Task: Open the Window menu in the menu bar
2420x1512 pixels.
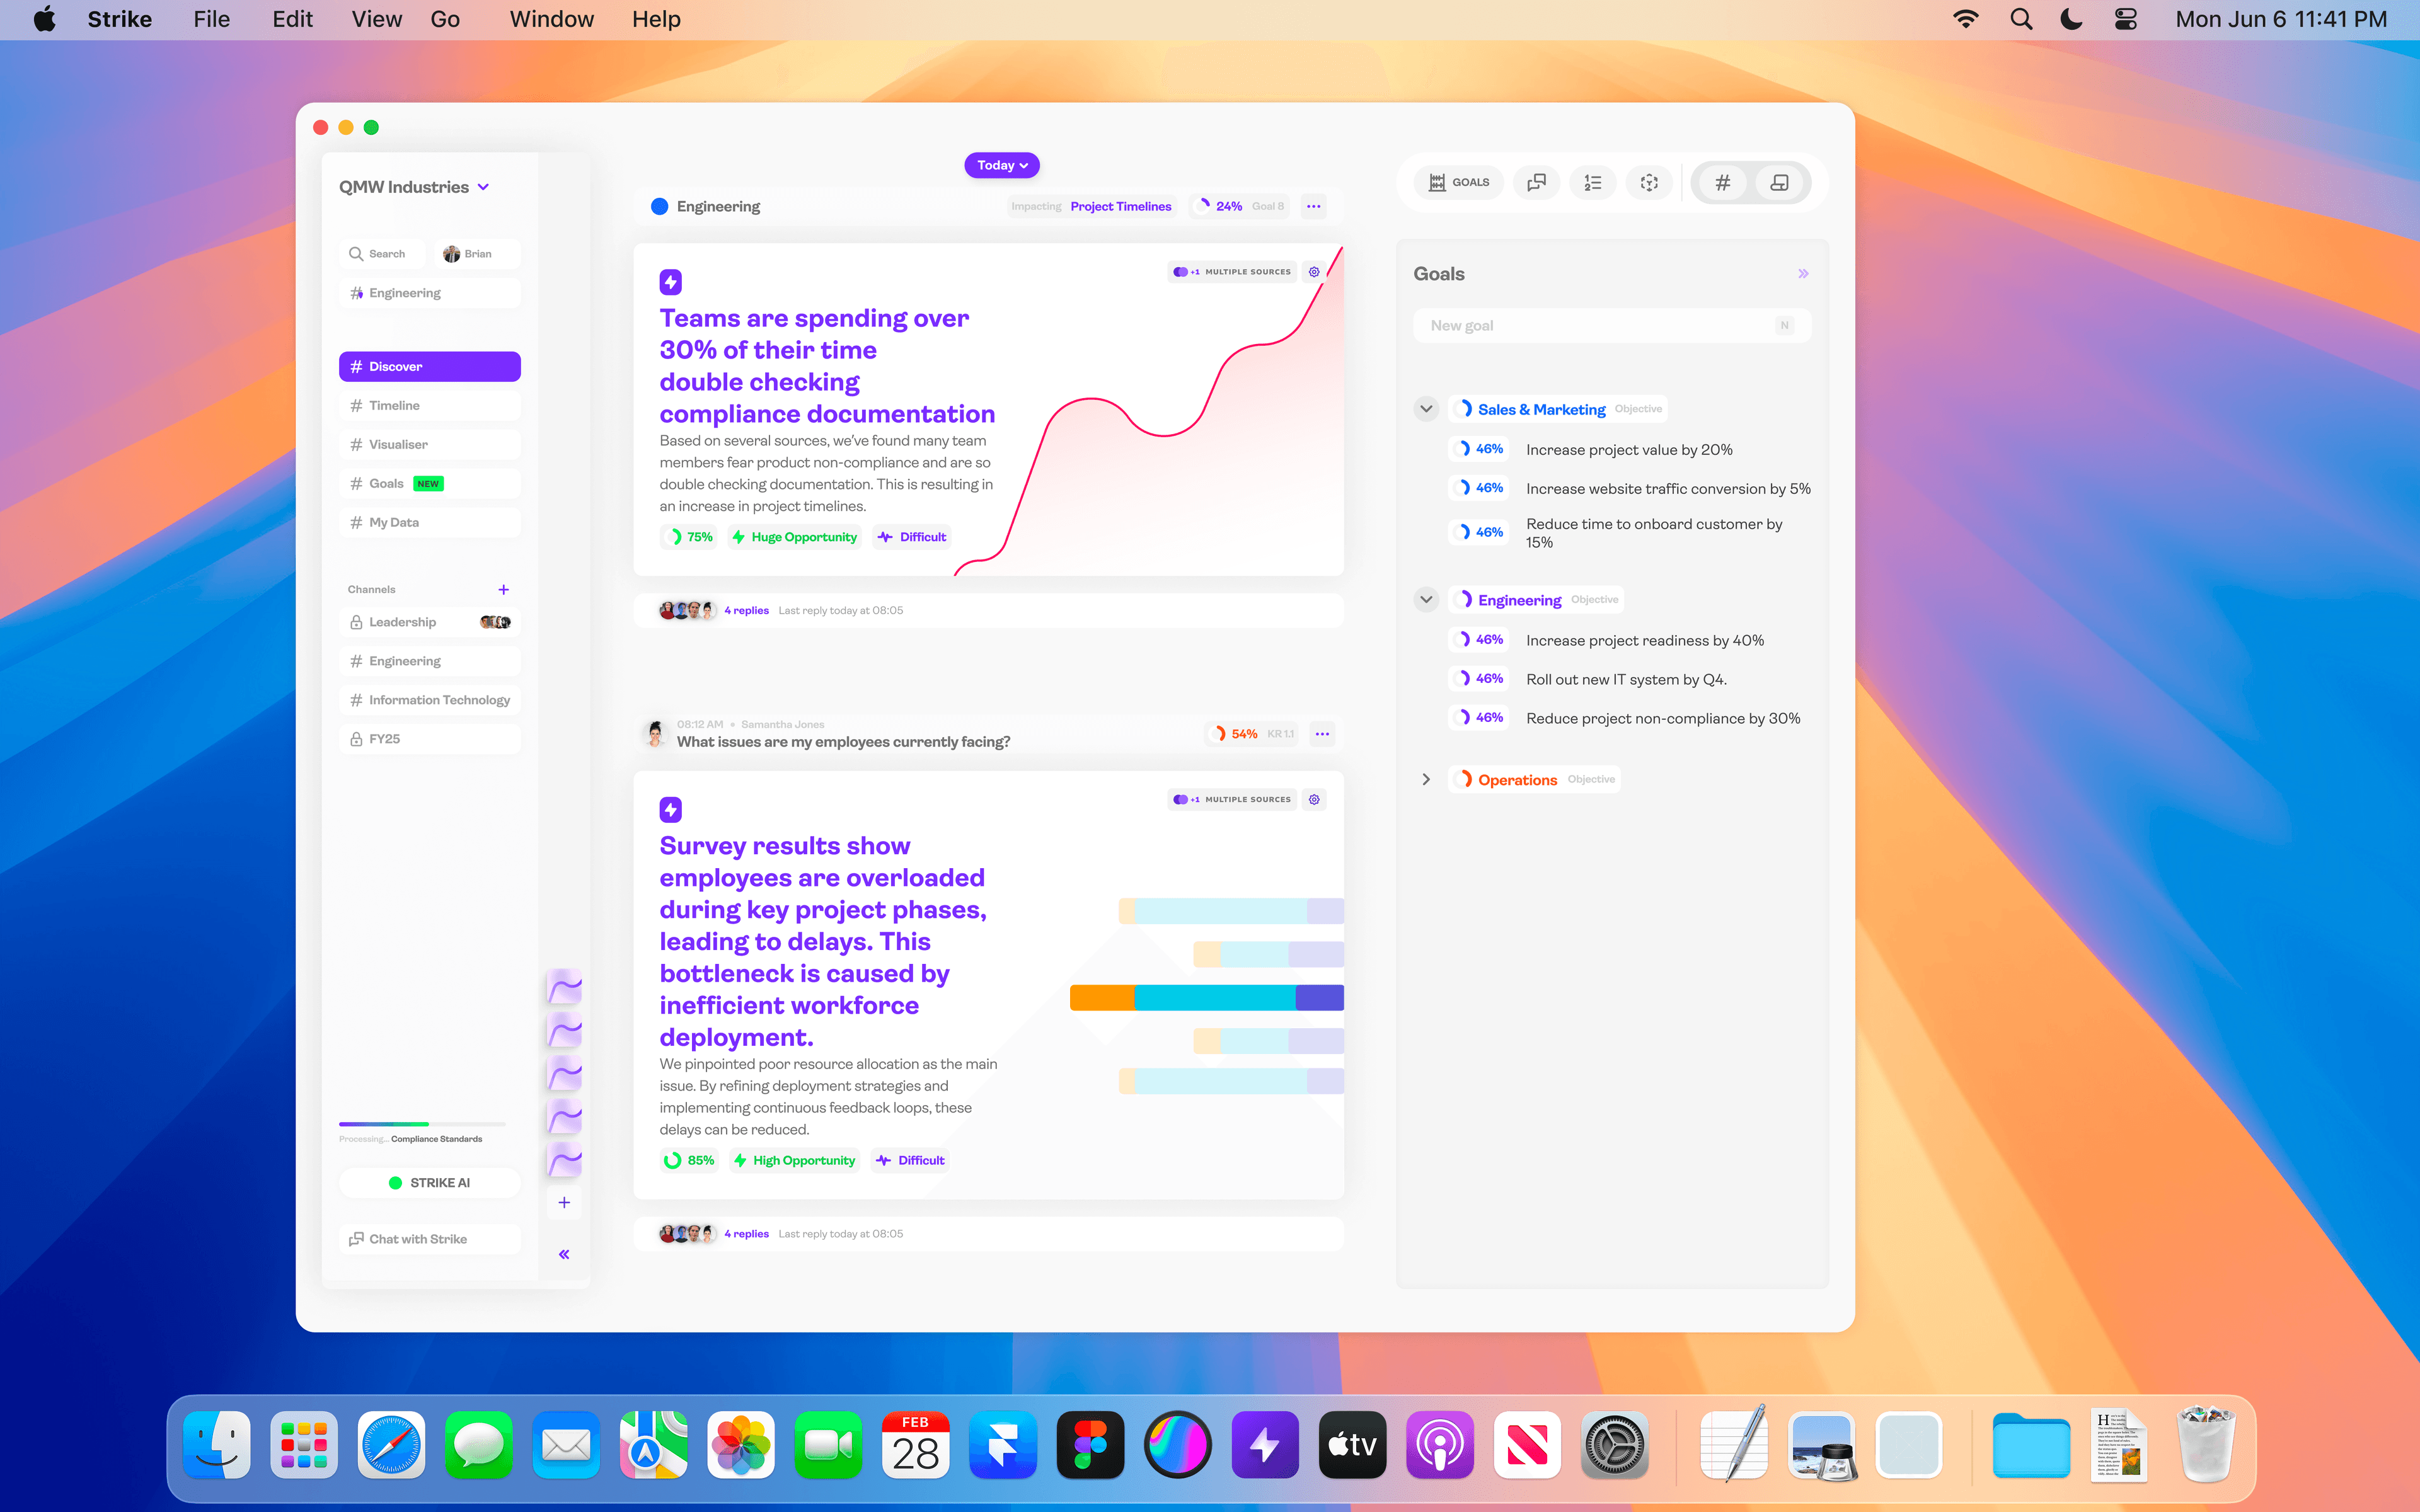Action: 551,19
